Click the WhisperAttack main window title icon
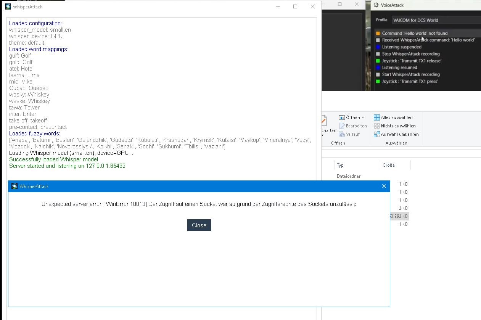 click(8, 6)
